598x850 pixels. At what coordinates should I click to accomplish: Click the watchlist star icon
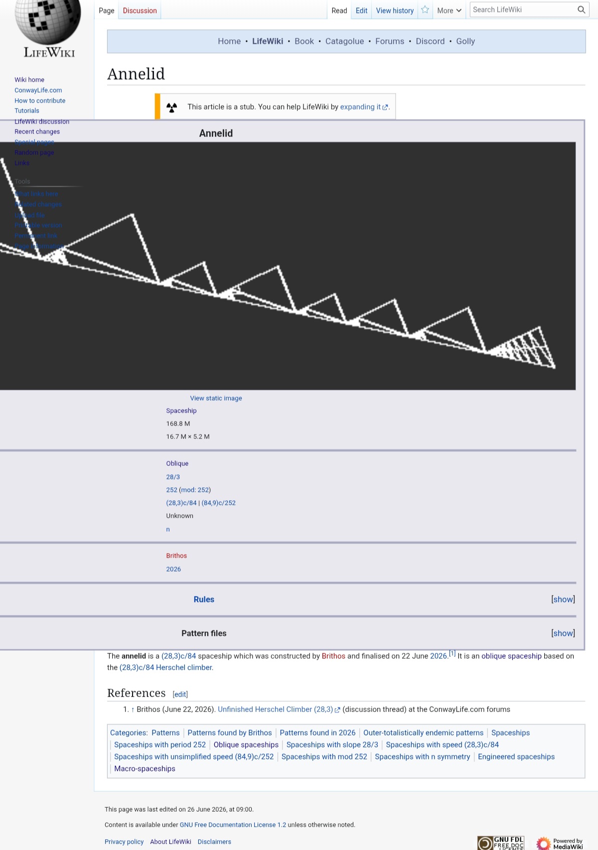coord(425,10)
